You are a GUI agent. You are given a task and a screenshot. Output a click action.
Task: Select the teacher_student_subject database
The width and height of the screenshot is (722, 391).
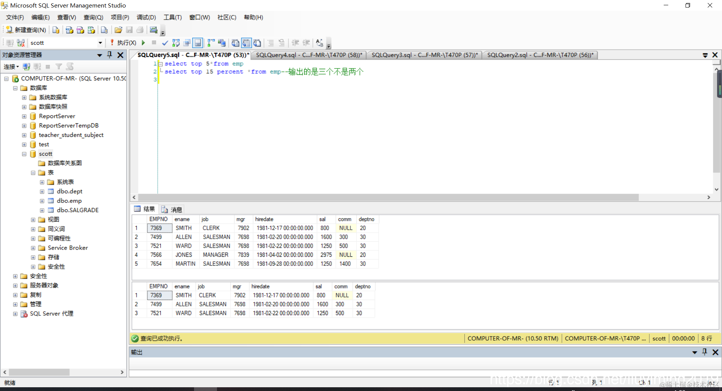[x=71, y=135]
